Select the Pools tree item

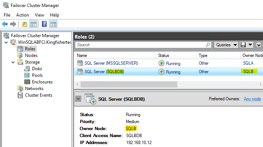click(37, 75)
